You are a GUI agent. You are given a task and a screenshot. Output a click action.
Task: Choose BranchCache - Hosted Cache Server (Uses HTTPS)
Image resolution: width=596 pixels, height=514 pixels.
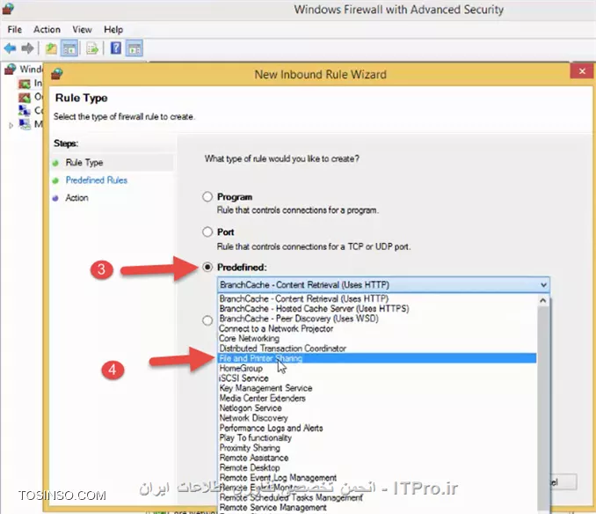377,309
